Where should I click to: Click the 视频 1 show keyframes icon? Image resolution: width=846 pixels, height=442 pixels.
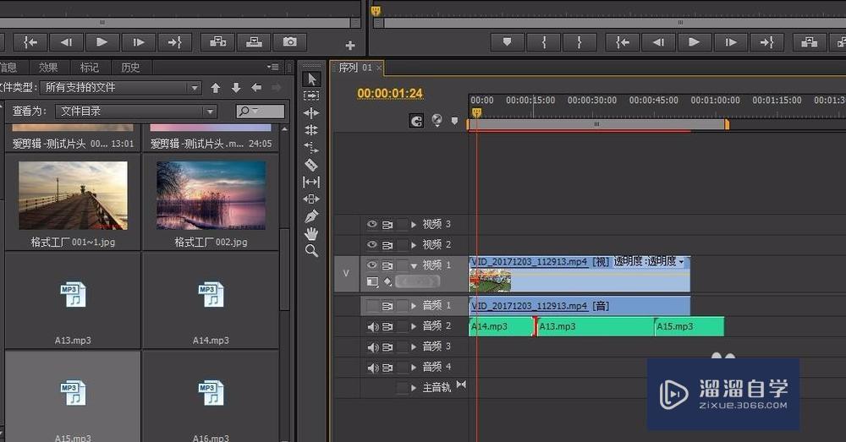click(x=388, y=281)
